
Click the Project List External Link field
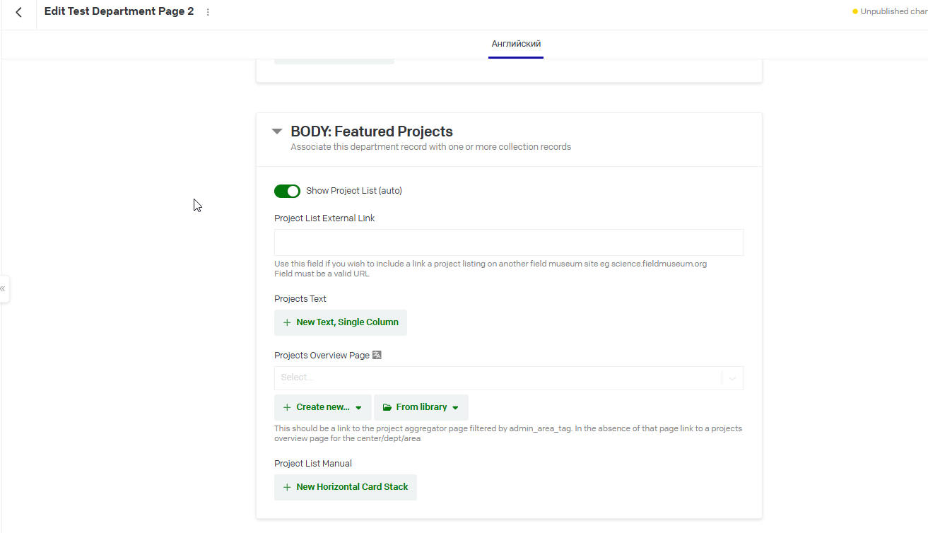pos(509,242)
